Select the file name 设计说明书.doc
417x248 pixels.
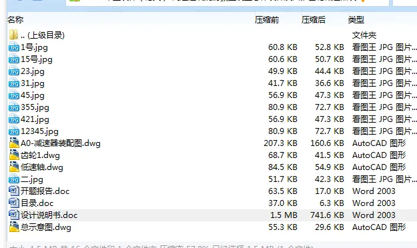point(49,215)
